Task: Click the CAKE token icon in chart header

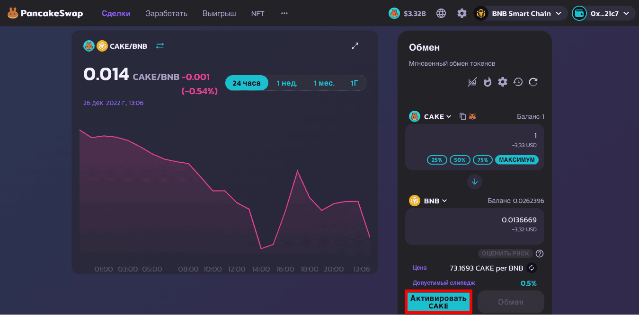Action: [89, 46]
